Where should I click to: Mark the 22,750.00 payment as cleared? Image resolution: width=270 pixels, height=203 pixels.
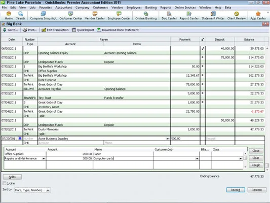tap(203, 111)
